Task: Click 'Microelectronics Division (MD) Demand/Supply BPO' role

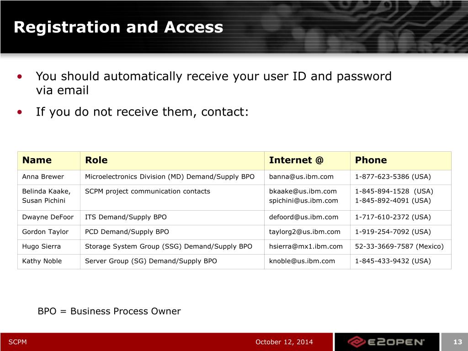Action: coord(170,177)
